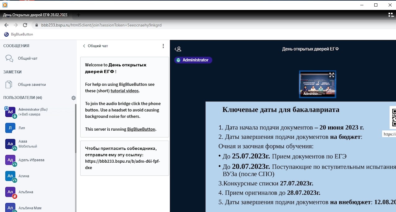Click the tab layout icon at top right
Image resolution: width=396 pixels, height=212 pixels.
click(x=391, y=15)
